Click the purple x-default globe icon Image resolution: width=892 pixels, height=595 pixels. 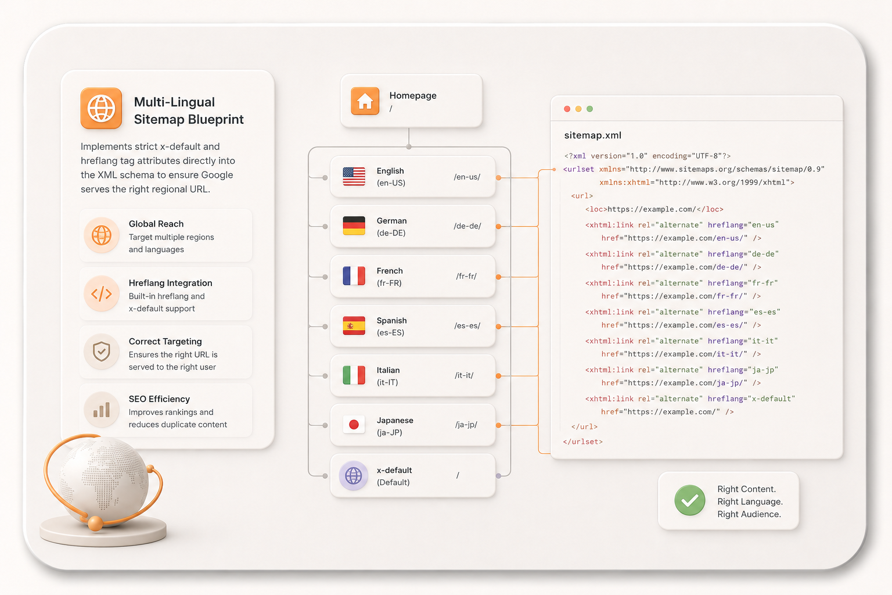click(354, 476)
